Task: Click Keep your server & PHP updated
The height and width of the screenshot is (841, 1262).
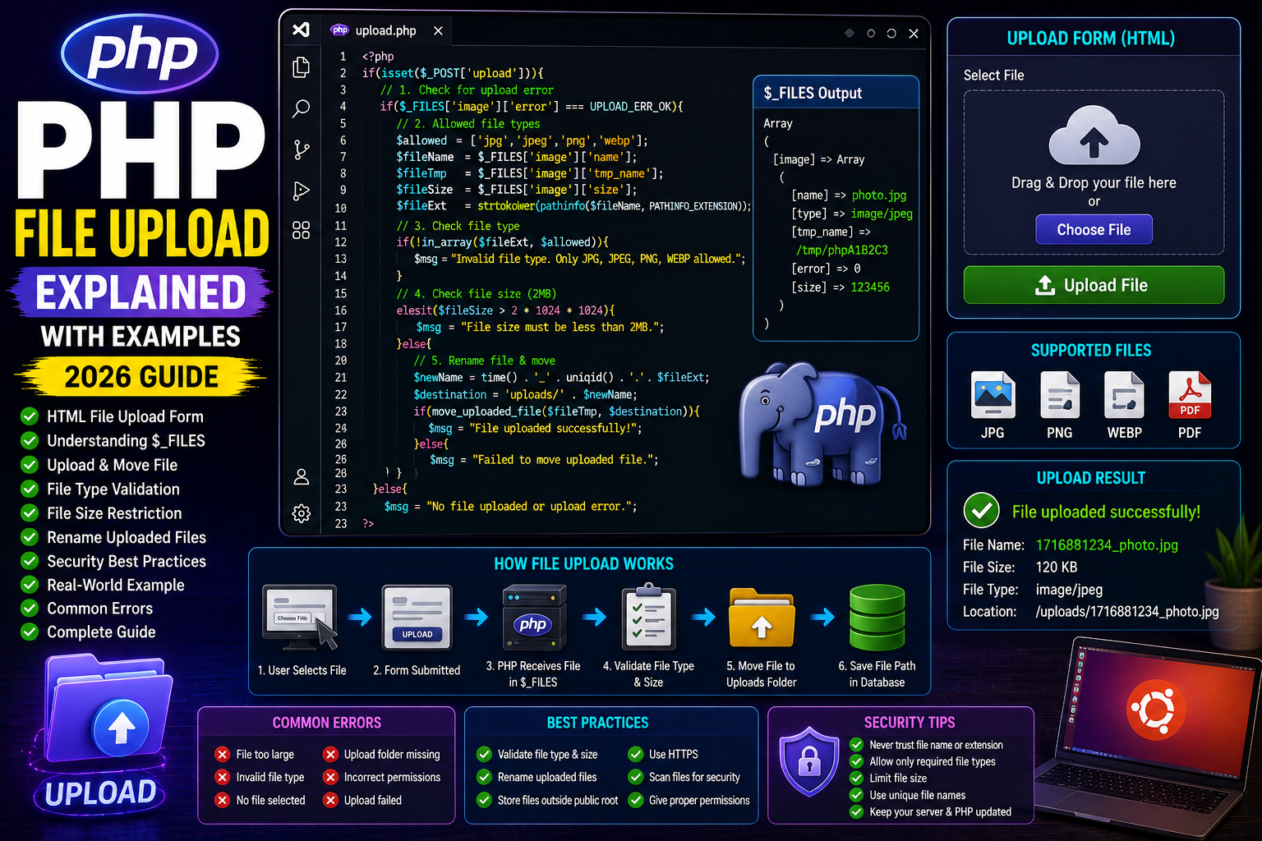Action: (x=931, y=811)
